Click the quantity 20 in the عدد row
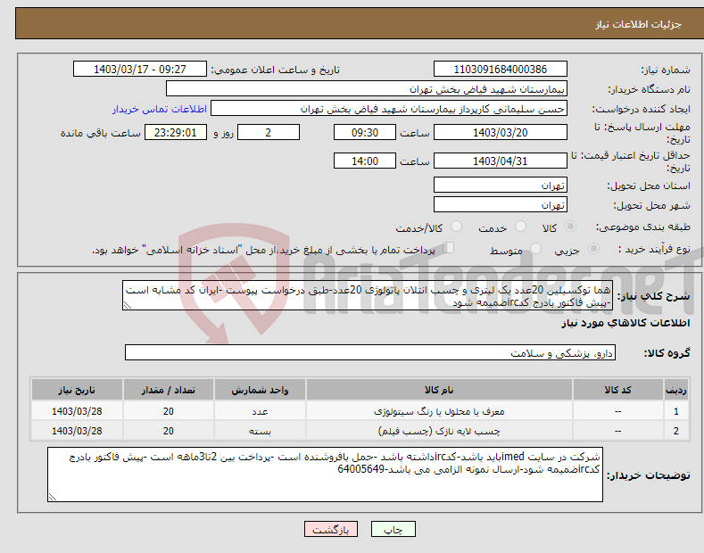The height and width of the screenshot is (553, 704). coord(168,411)
